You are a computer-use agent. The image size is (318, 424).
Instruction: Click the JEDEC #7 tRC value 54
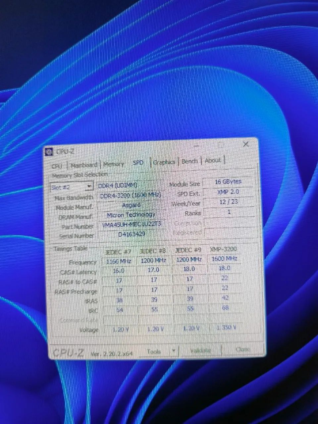pos(120,310)
